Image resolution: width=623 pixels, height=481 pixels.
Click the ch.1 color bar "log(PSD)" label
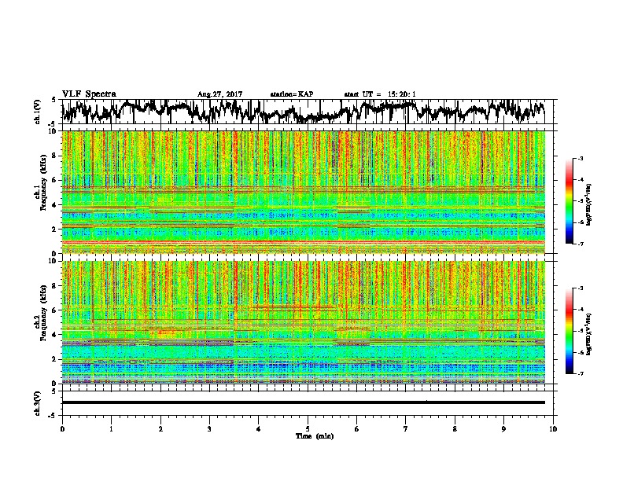coord(588,205)
